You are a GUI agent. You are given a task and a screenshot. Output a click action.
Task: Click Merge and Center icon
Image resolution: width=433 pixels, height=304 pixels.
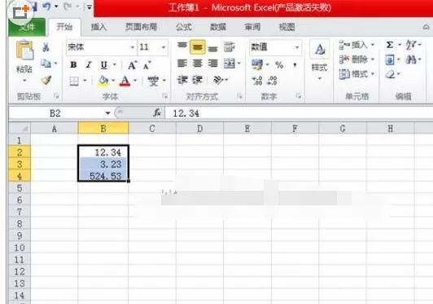[230, 64]
